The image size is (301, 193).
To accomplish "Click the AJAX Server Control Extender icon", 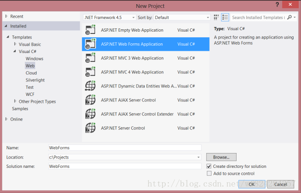I will pyautogui.click(x=90, y=114).
